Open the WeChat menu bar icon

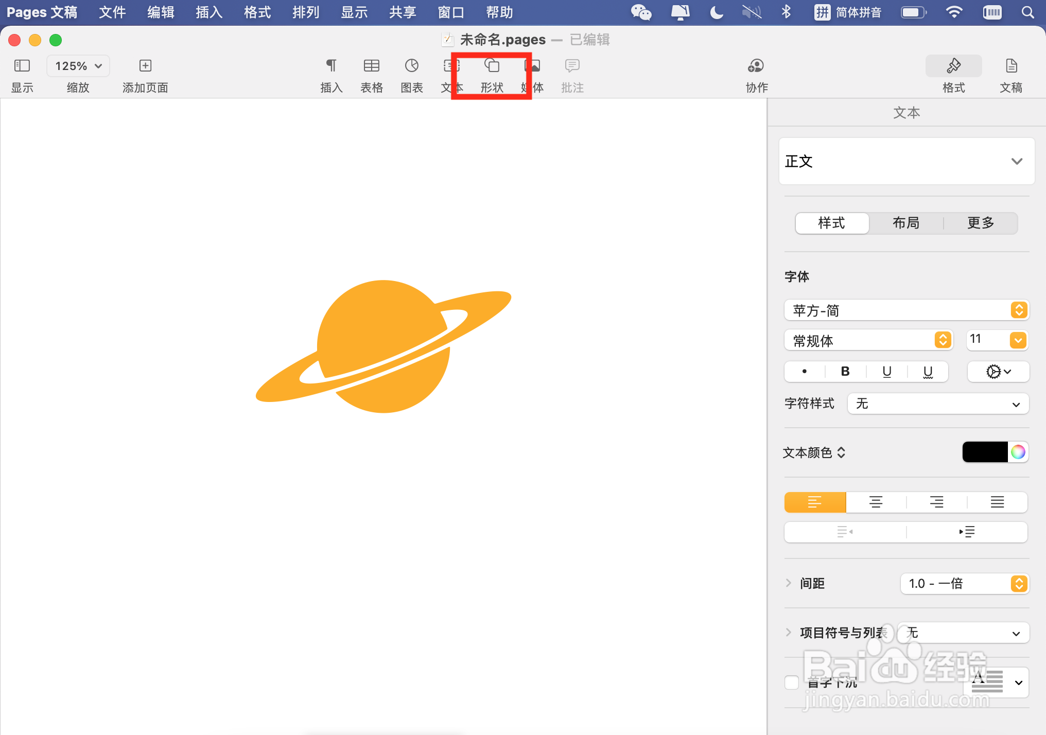(641, 12)
